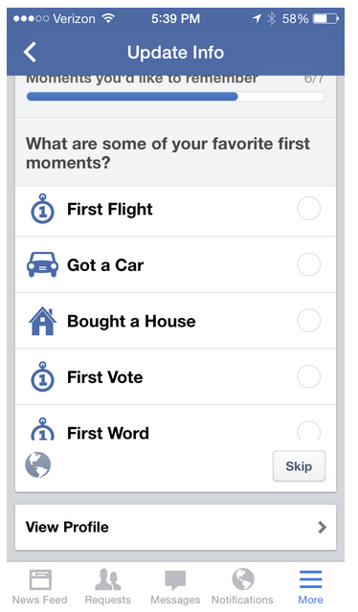Tap the View Profile label

click(x=67, y=528)
